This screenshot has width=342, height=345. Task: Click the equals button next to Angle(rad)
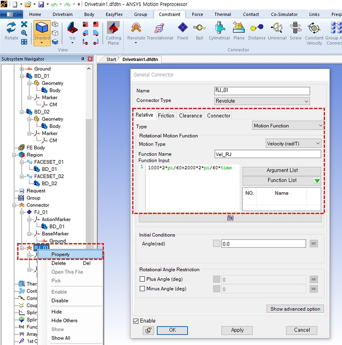coord(314,244)
